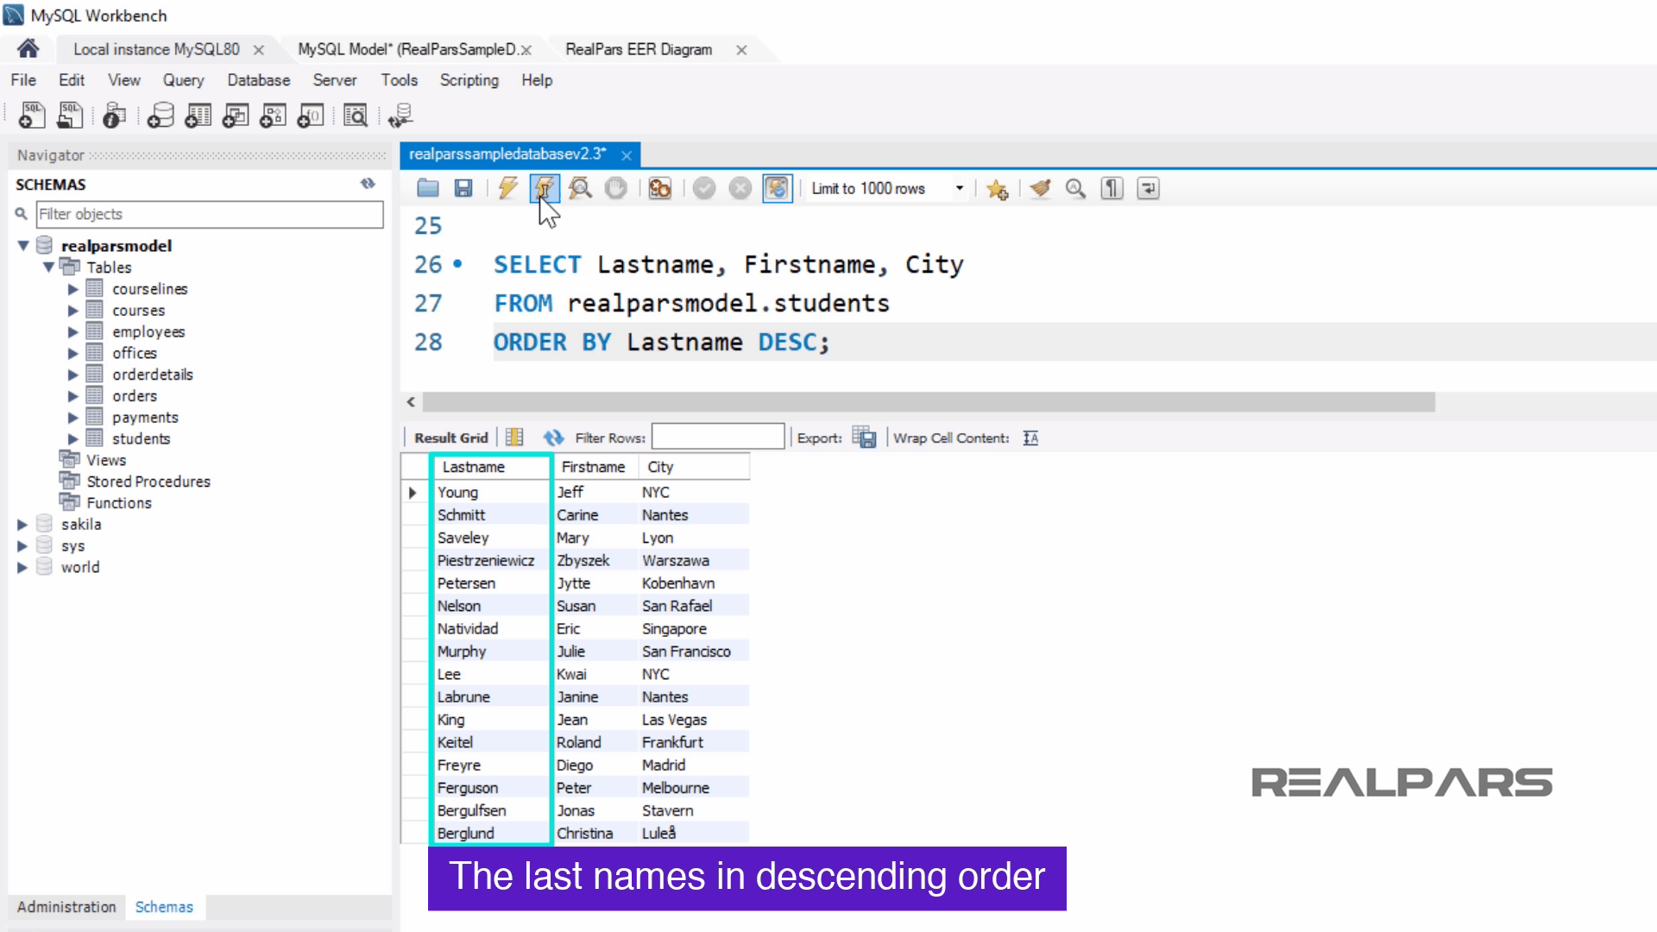Image resolution: width=1657 pixels, height=932 pixels.
Task: Select the orders table in tree
Action: [x=135, y=396]
